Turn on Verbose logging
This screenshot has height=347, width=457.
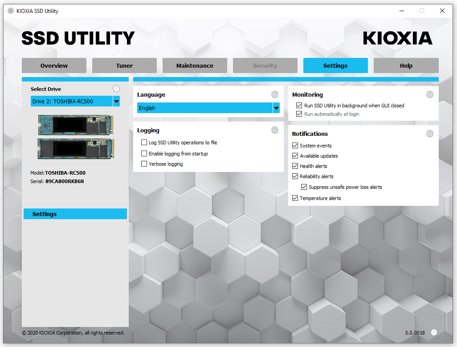click(144, 164)
